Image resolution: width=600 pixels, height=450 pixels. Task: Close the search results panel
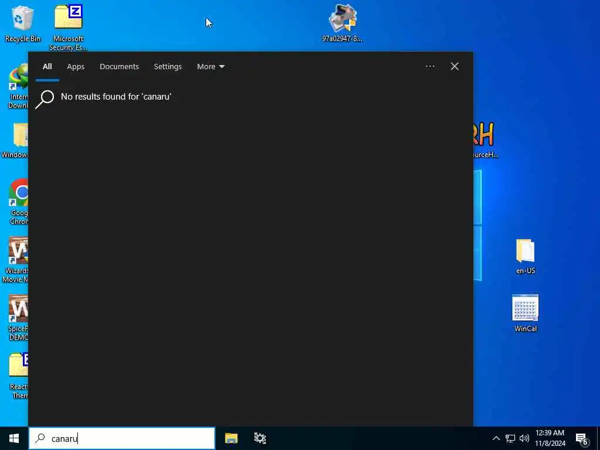(455, 67)
